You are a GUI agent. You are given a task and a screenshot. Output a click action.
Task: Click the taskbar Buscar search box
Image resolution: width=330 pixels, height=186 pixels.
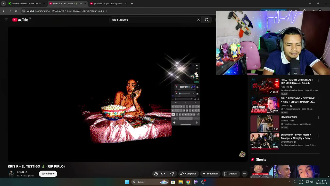[150, 182]
